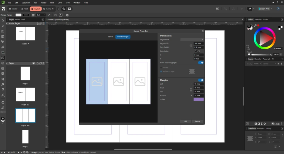Select the Rescale radio option
Screen dimensions: 284x154
[x=161, y=67]
